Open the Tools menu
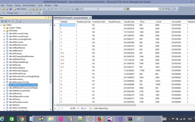This screenshot has height=122, width=195. click(40, 5)
